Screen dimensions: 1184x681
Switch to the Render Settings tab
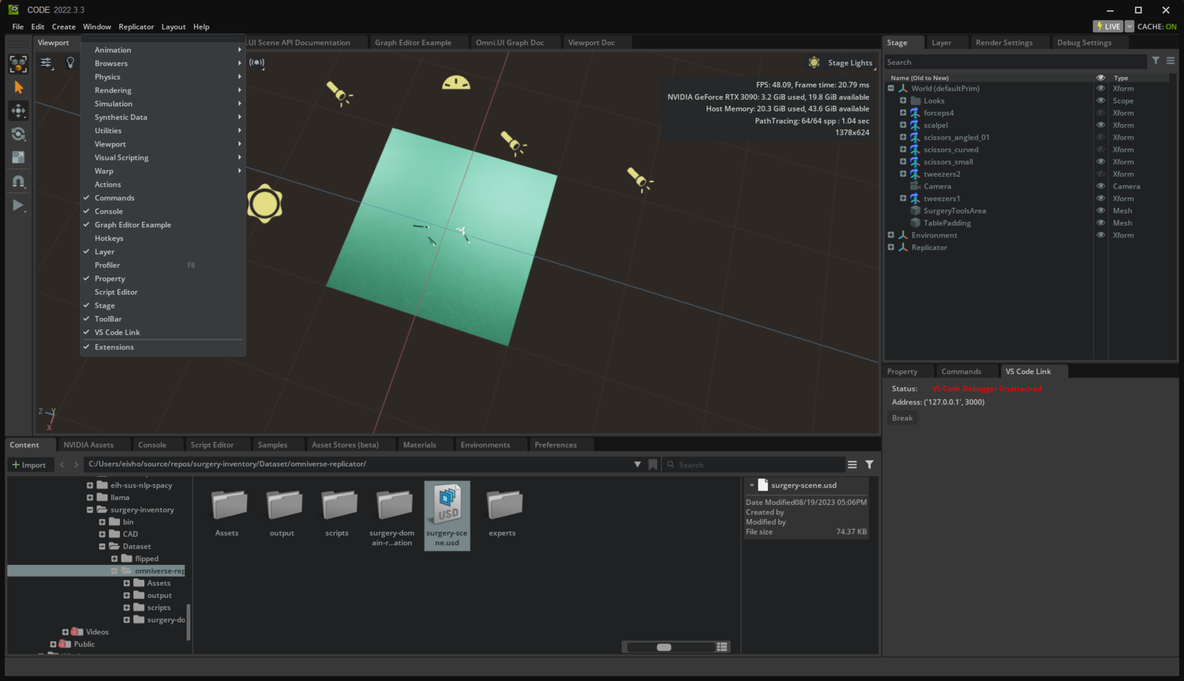(x=1003, y=43)
